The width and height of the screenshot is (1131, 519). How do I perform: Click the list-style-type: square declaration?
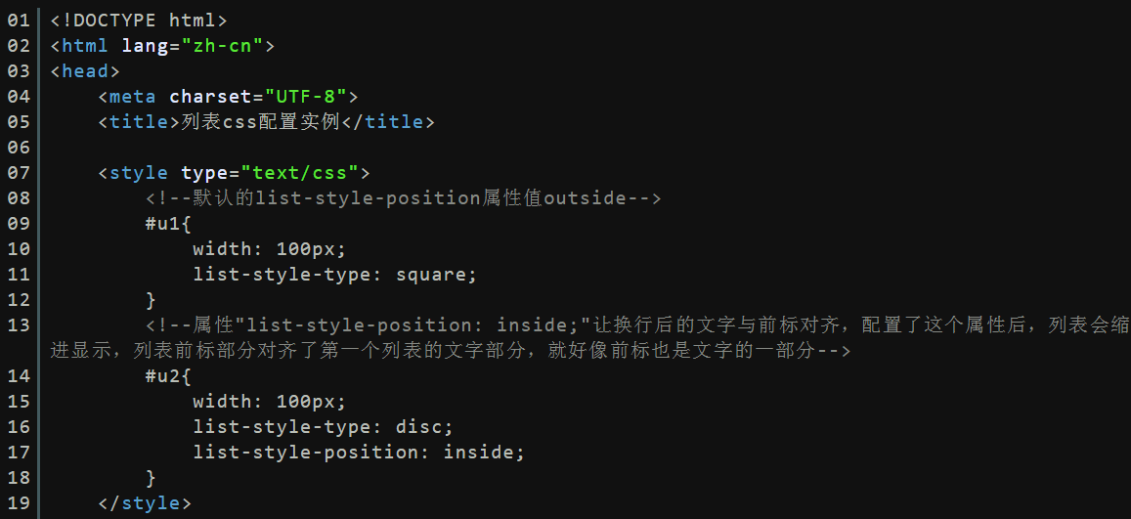tap(335, 275)
